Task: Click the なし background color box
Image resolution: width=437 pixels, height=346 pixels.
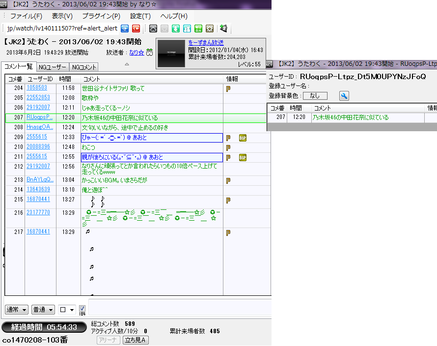Action: click(x=315, y=96)
